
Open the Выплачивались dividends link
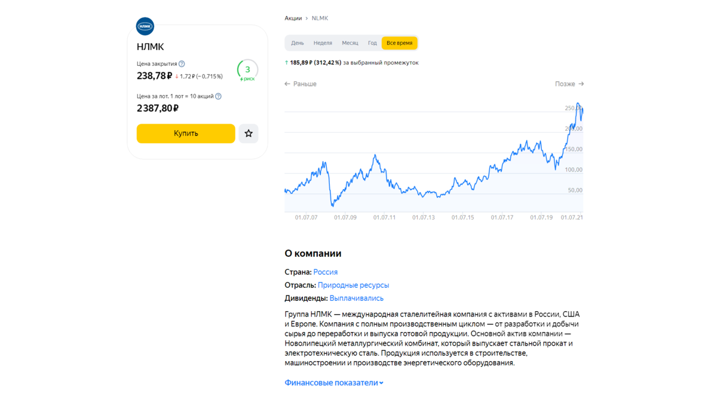(x=357, y=299)
